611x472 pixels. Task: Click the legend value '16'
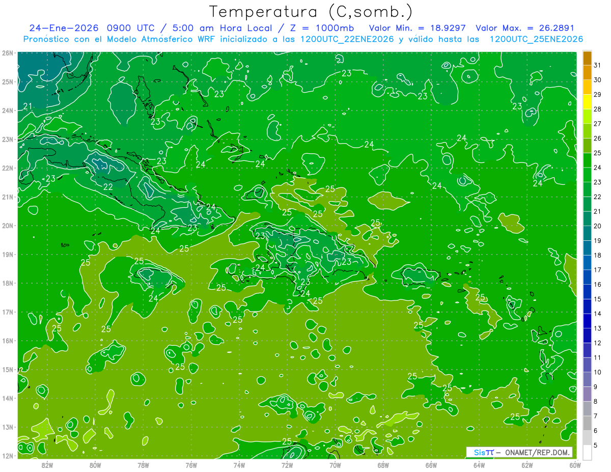[597, 285]
